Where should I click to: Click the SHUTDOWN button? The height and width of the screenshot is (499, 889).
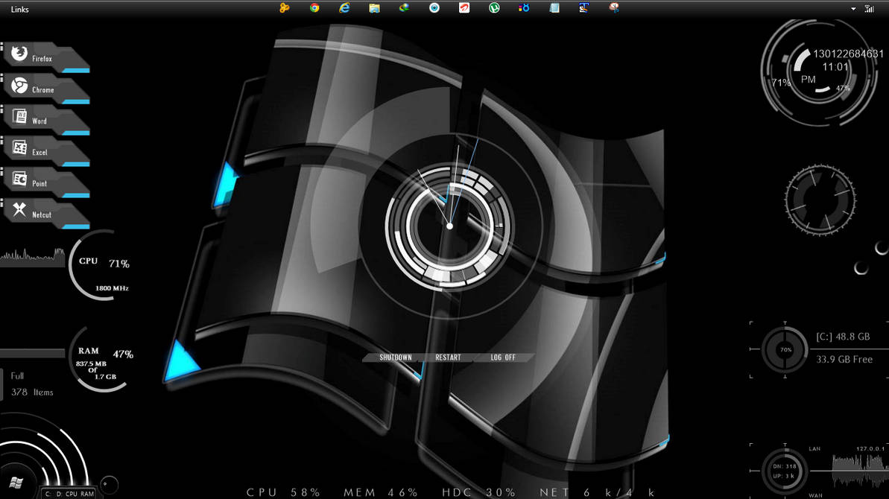point(395,357)
